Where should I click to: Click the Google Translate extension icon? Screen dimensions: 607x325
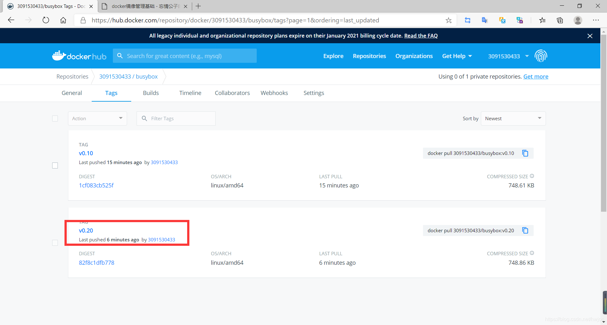[485, 20]
